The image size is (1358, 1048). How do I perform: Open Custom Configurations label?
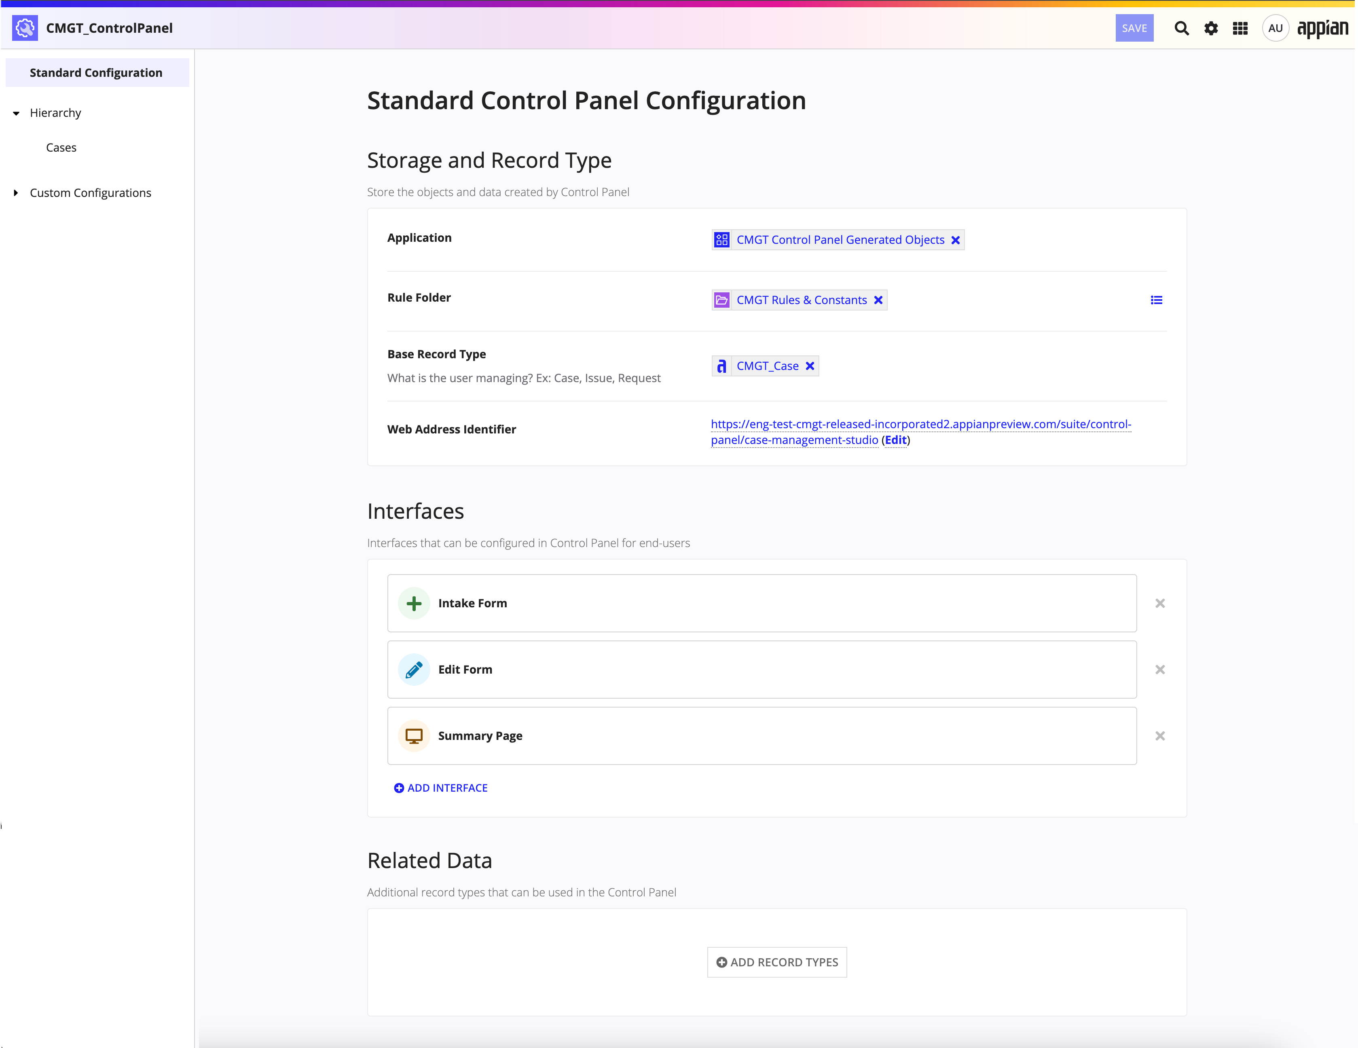tap(91, 193)
